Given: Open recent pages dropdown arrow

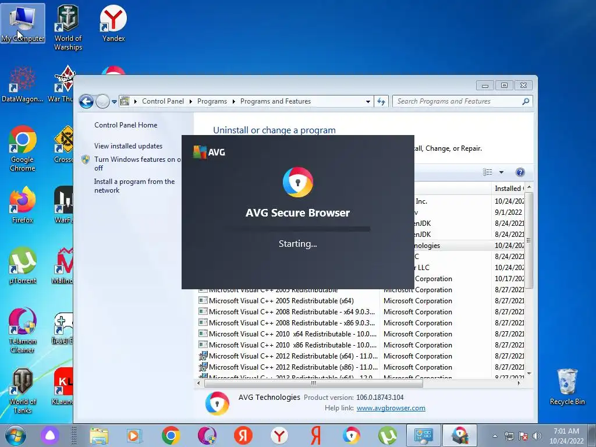Looking at the screenshot, I should pos(114,102).
